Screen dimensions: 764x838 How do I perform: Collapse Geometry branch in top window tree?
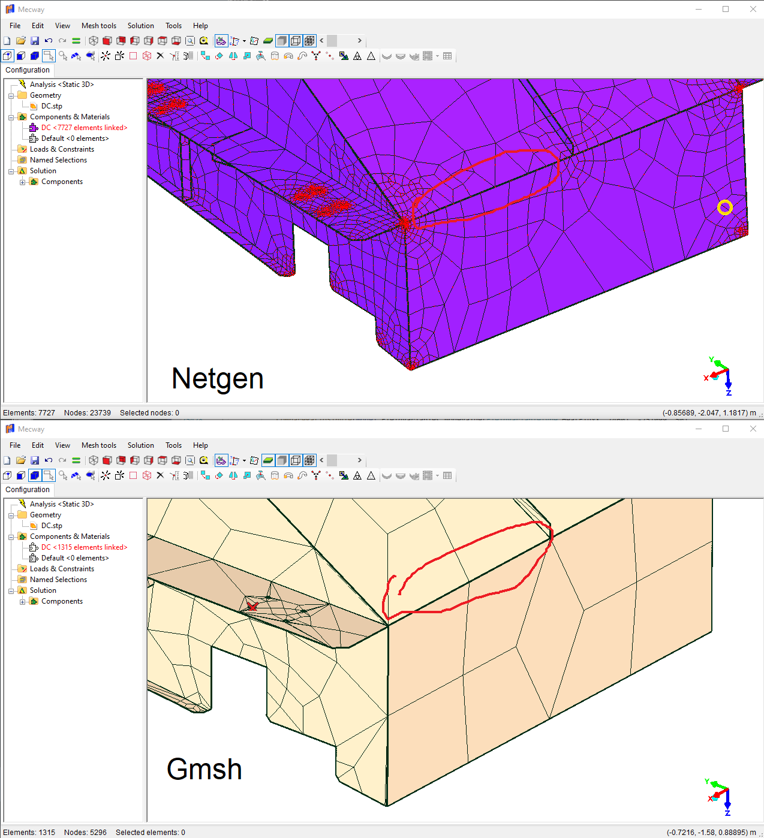11,96
